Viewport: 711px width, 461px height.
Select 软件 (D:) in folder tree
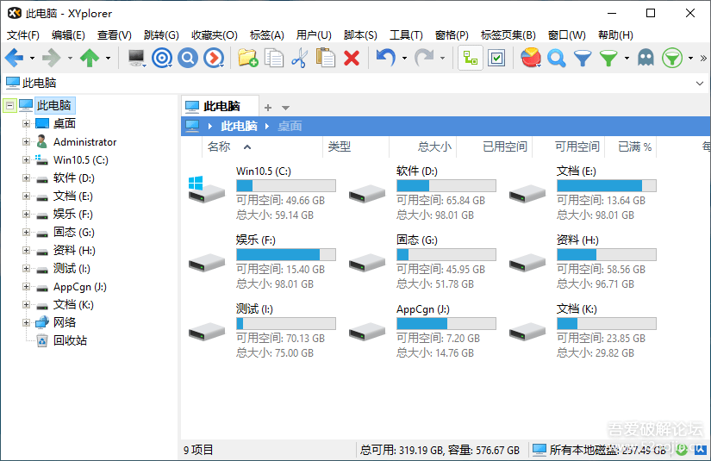point(74,178)
